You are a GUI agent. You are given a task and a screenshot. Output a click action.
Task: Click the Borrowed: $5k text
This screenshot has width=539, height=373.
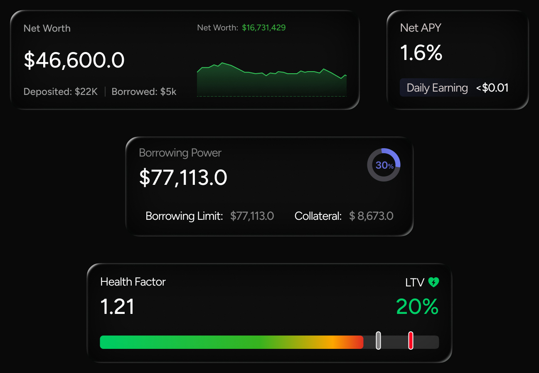[x=144, y=92]
